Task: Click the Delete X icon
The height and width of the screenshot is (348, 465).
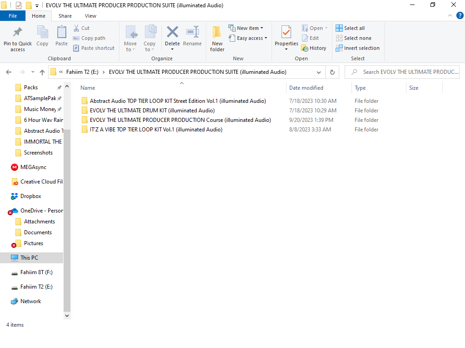Action: [172, 32]
